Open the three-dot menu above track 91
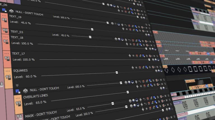 coord(6,37)
